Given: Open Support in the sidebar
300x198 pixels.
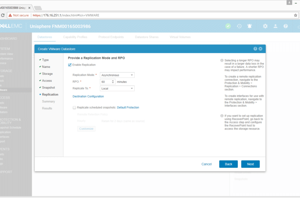Looking at the screenshot, I should click(6, 172).
